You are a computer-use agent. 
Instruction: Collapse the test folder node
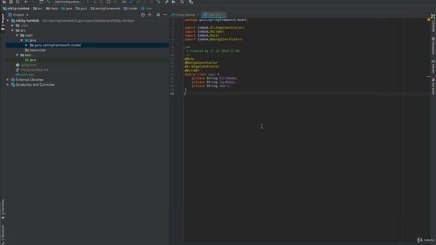point(17,55)
